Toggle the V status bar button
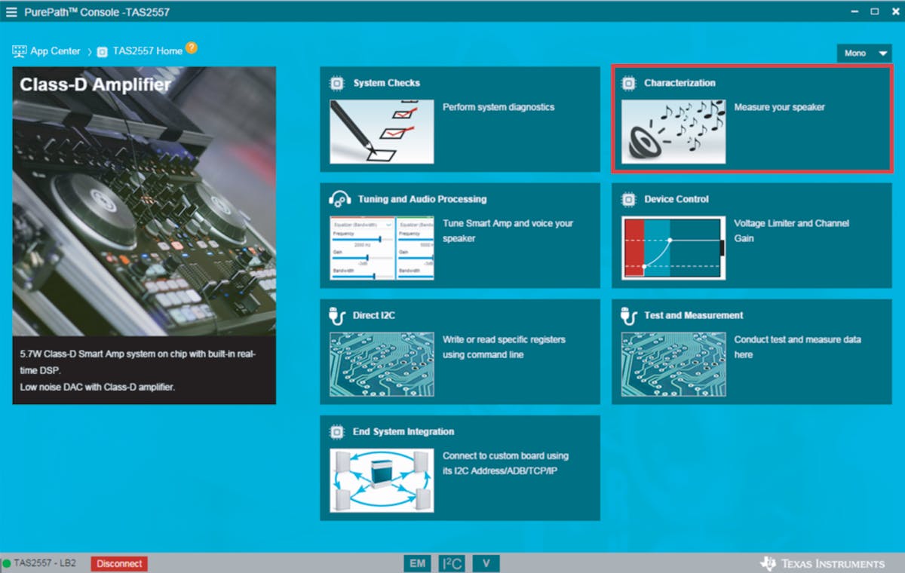Screen dimensions: 905x573 (486, 563)
